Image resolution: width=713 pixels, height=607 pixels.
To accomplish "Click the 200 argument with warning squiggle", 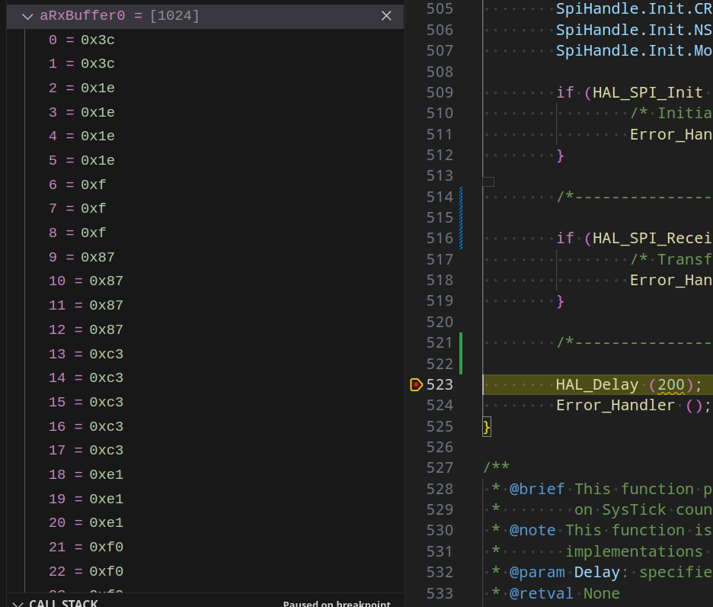I will click(x=670, y=384).
